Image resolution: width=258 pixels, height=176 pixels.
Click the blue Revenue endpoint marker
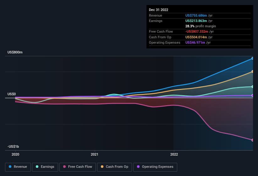click(x=252, y=58)
